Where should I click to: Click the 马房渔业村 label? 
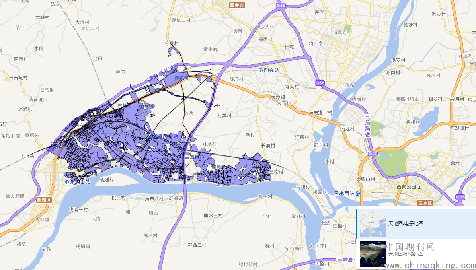click(320, 112)
